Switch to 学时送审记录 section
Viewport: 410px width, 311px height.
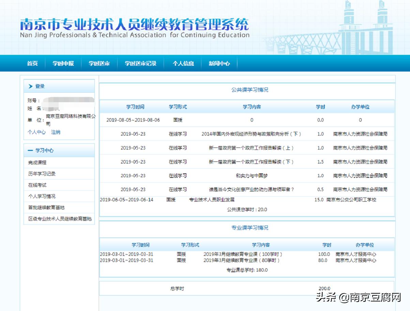tap(141, 63)
